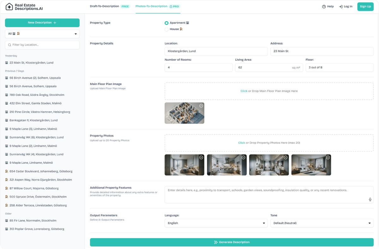The image size is (379, 249).
Task: Select the Apartment property type
Action: click(166, 23)
